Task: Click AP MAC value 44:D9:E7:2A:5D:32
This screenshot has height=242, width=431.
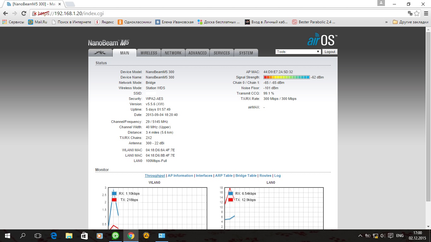Action: point(278,72)
